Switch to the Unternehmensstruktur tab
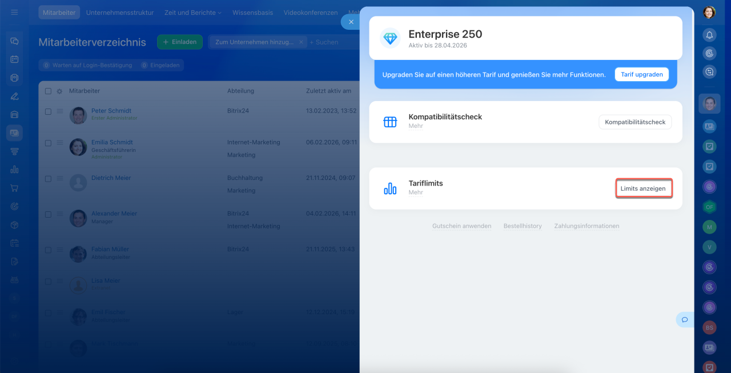The height and width of the screenshot is (373, 731). coord(120,13)
